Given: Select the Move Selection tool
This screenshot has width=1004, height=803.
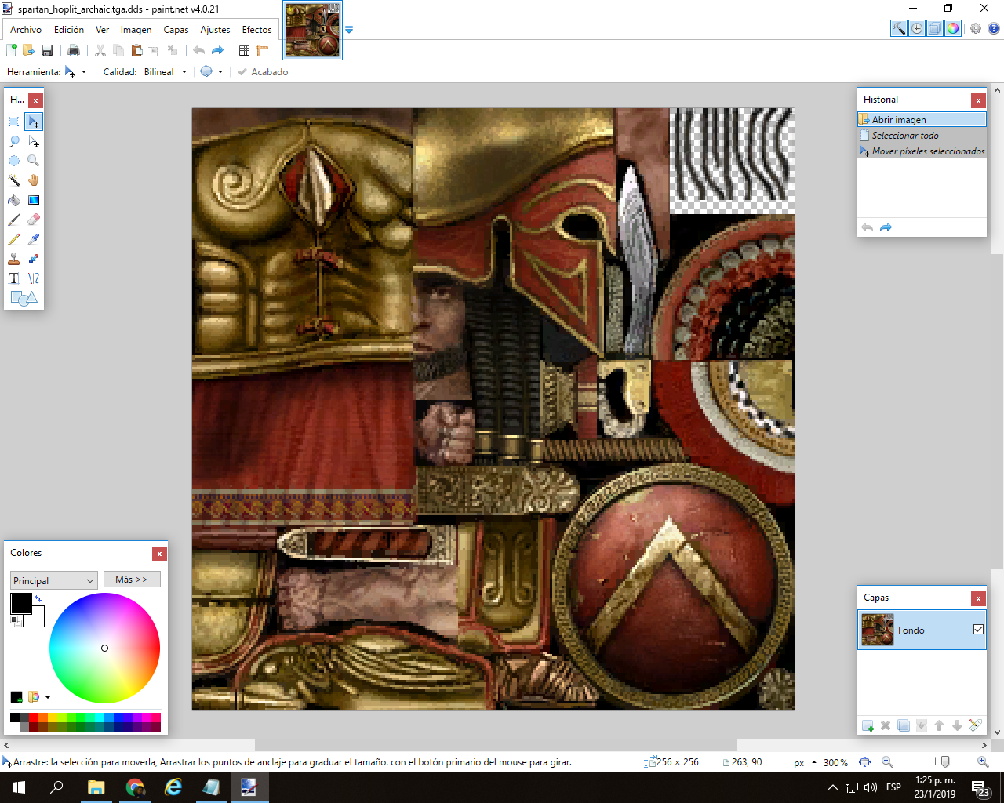Looking at the screenshot, I should [34, 141].
